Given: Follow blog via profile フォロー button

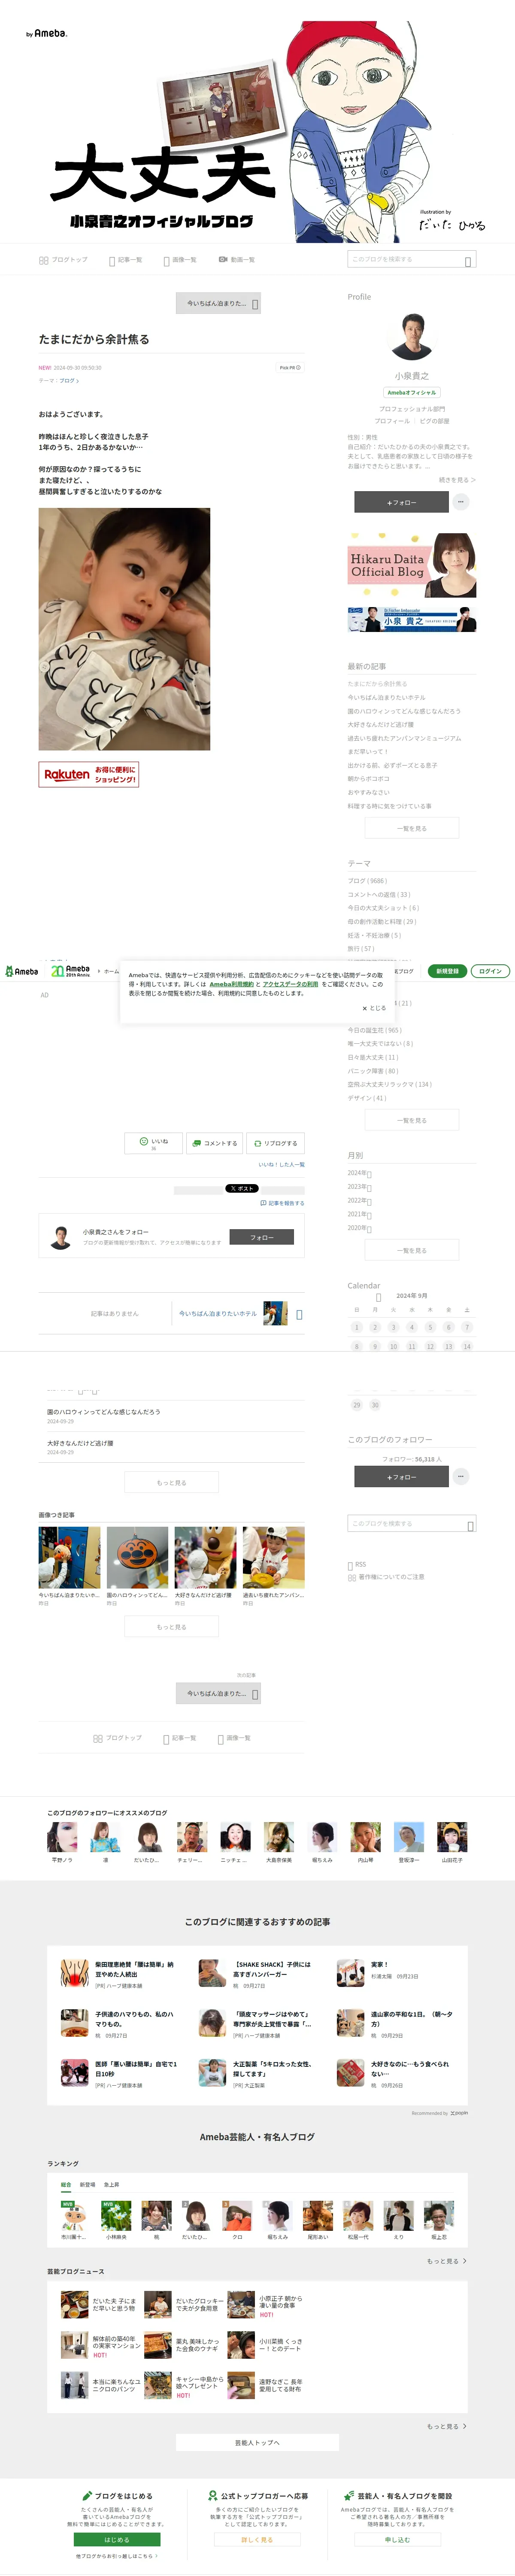Looking at the screenshot, I should 401,502.
